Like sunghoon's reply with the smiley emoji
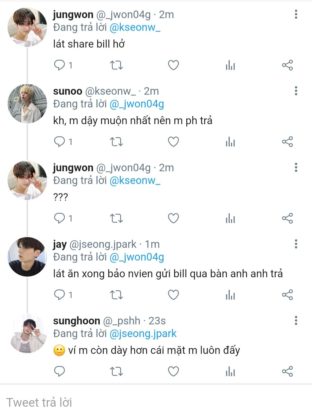Image resolution: width=312 pixels, height=420 pixels. click(x=173, y=371)
